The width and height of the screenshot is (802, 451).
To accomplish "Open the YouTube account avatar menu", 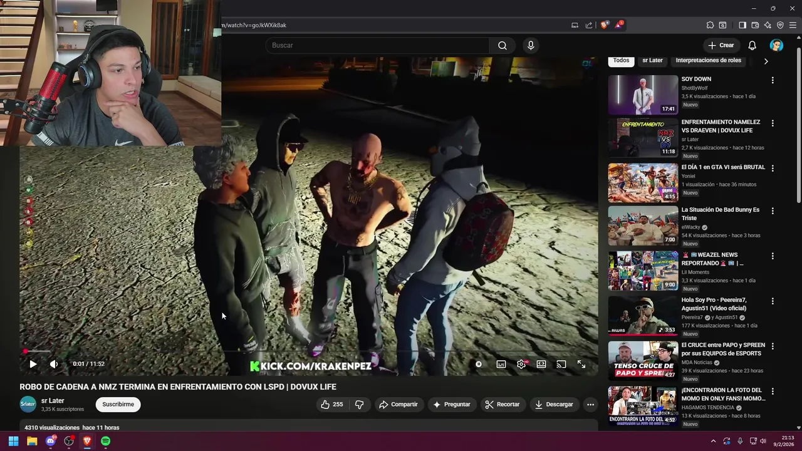I will tap(776, 45).
